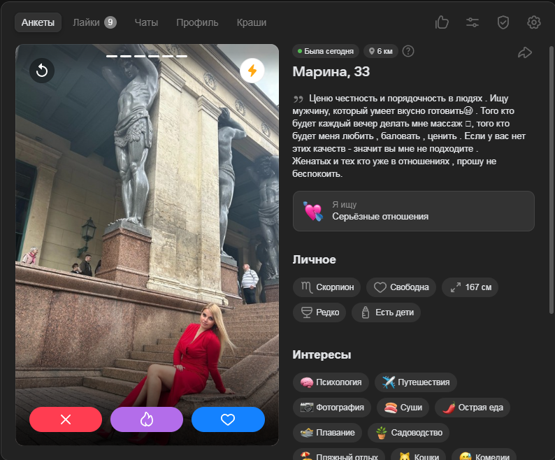Share Marina's profile via arrow icon
555x460 pixels.
pos(524,52)
